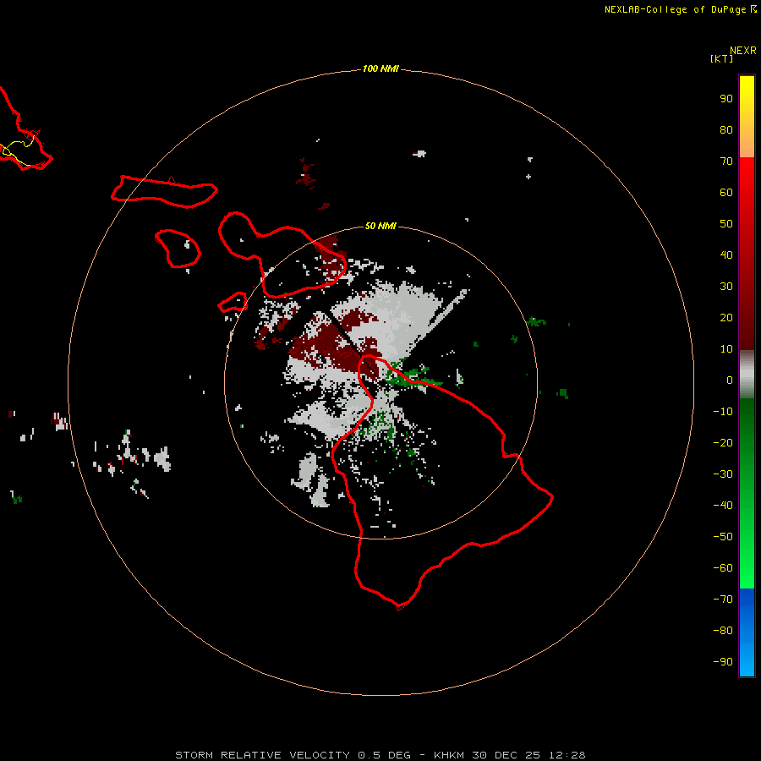The image size is (761, 761).
Task: Click the KHKM radar site identifier
Action: pyautogui.click(x=450, y=755)
